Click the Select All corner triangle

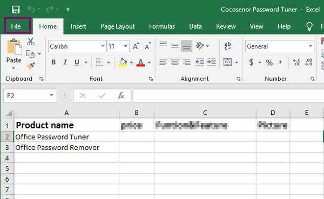(9, 113)
